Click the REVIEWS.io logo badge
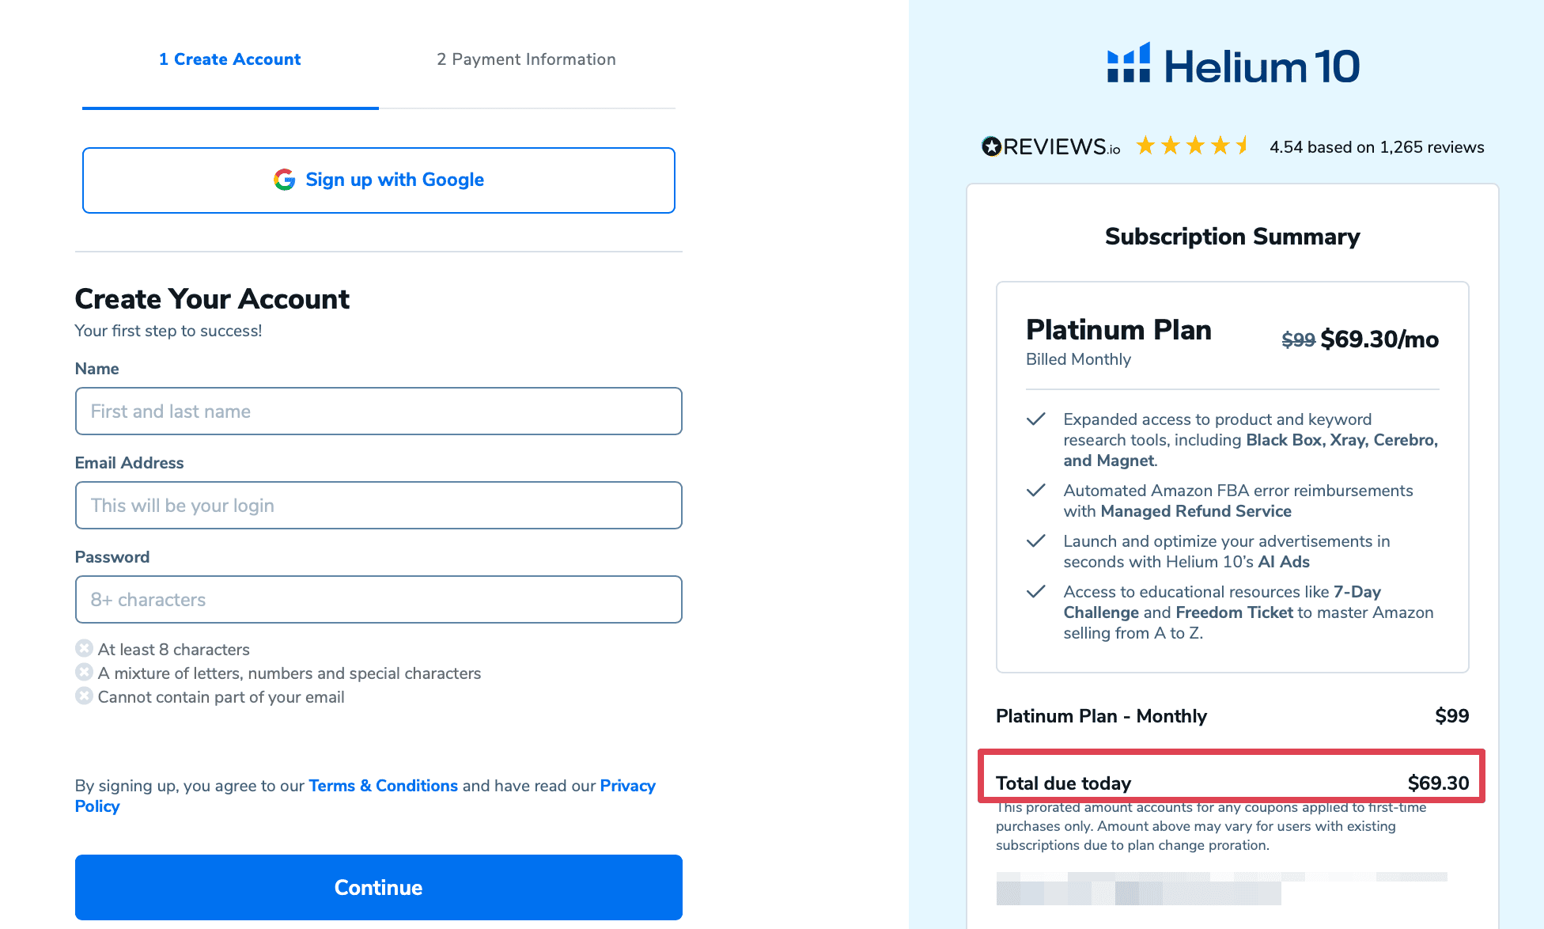 click(x=1050, y=147)
